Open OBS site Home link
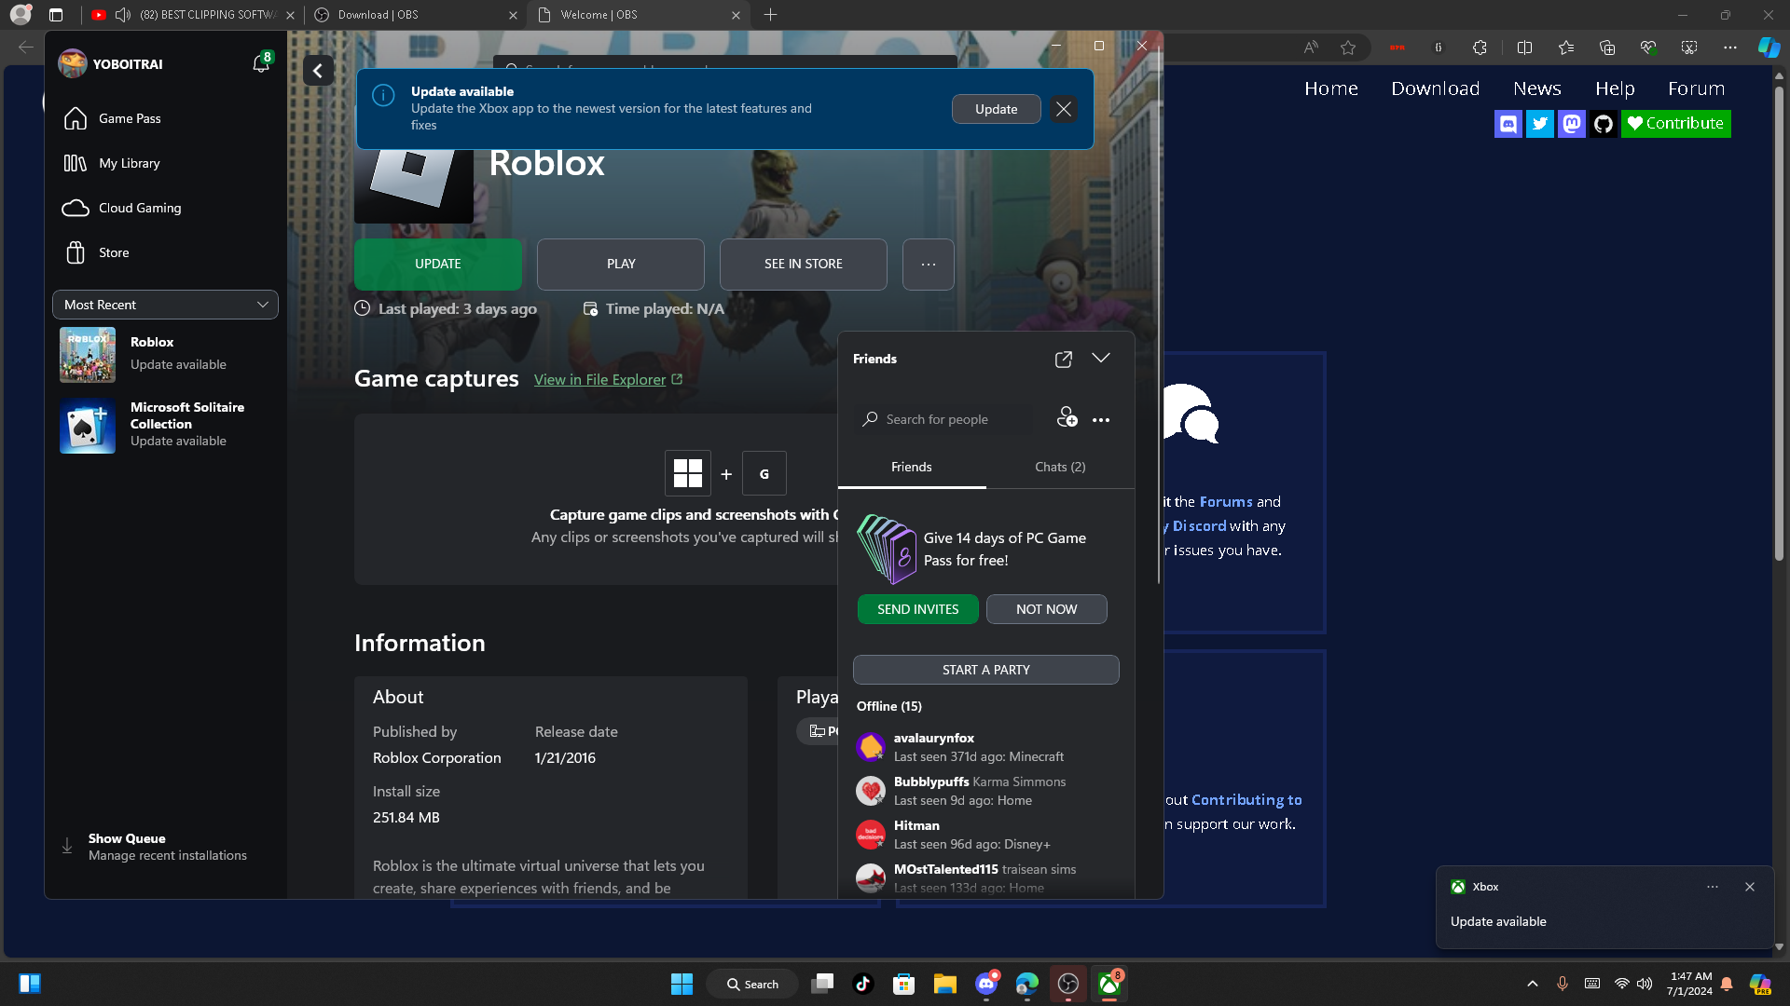1790x1006 pixels. tap(1331, 88)
